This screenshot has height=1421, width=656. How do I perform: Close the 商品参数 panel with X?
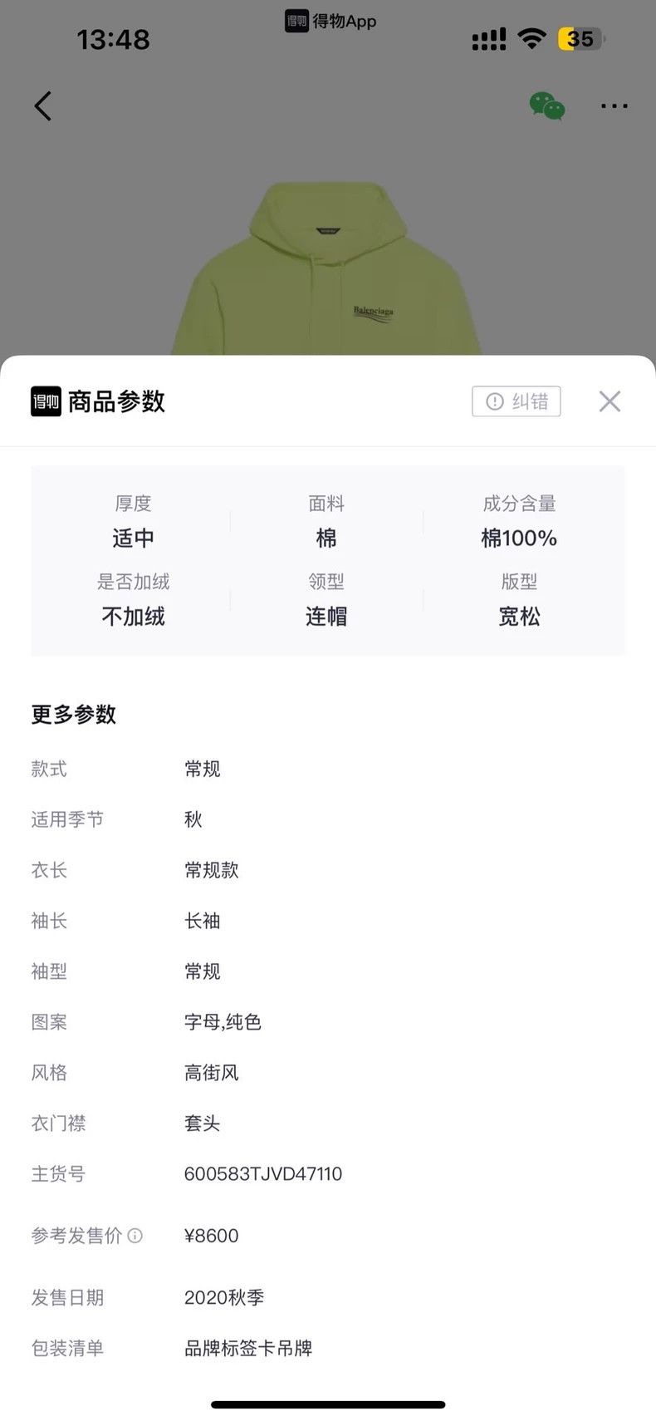coord(609,401)
